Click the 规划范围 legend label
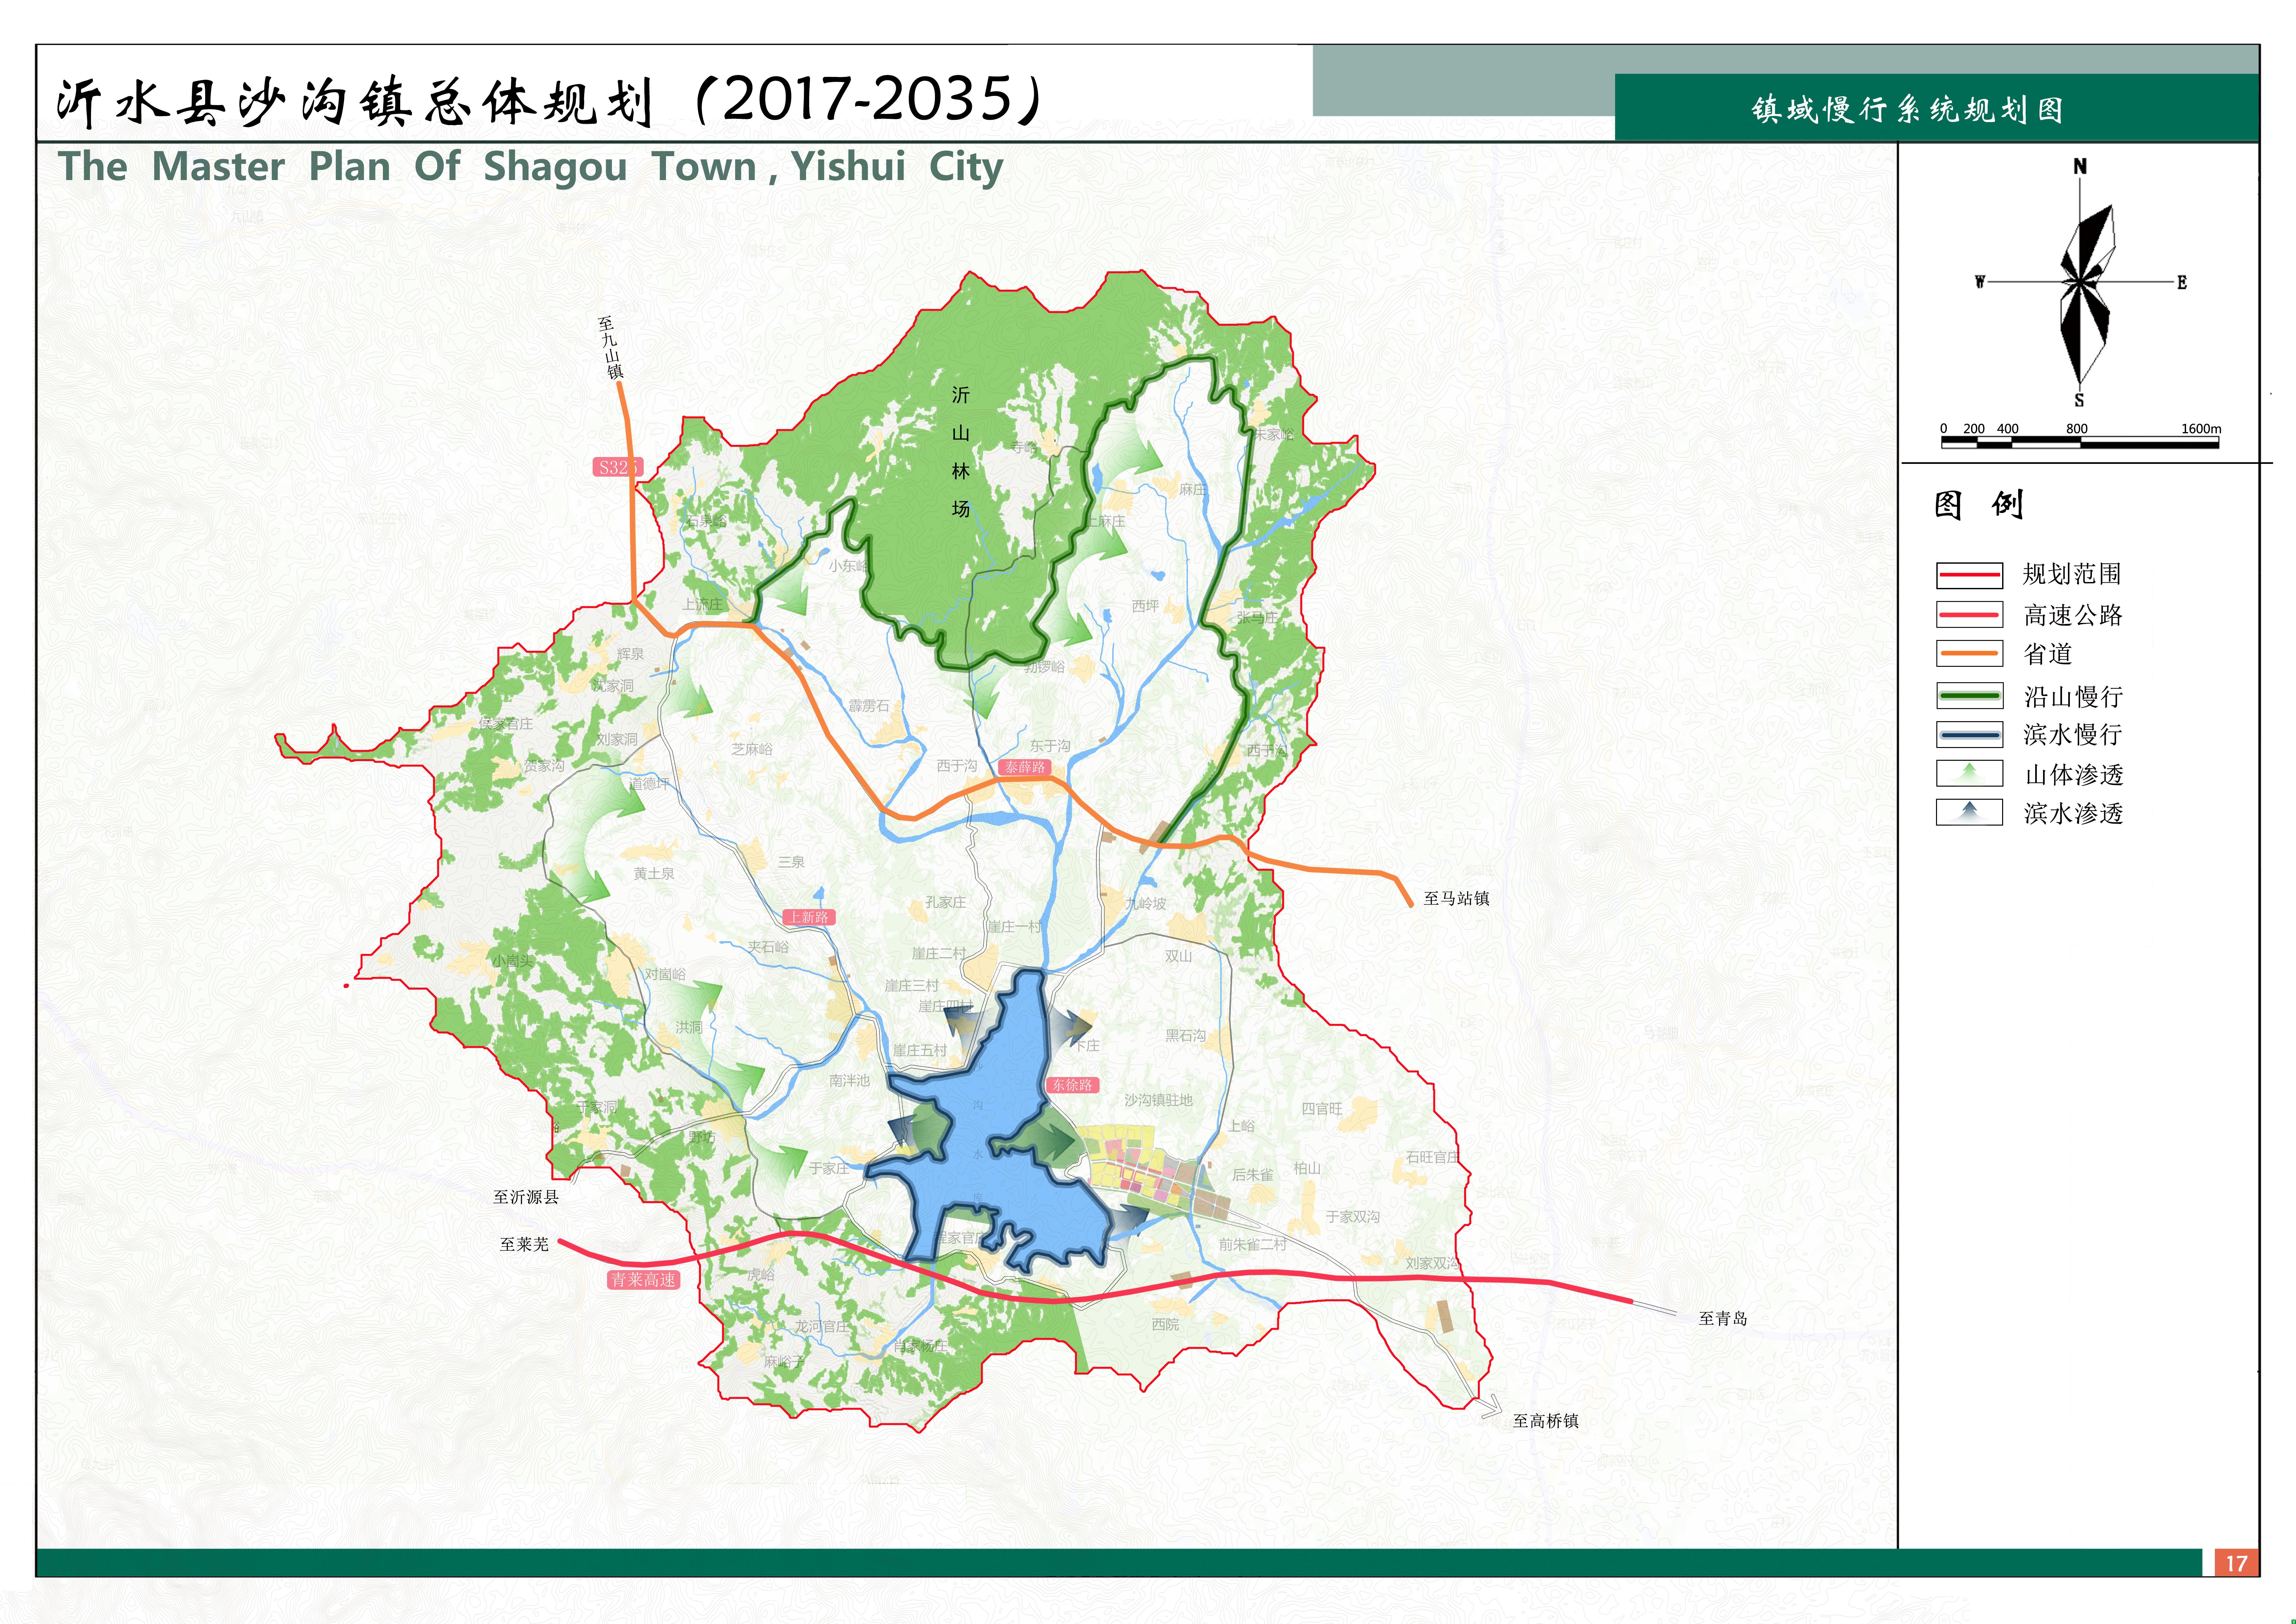 coord(2072,575)
